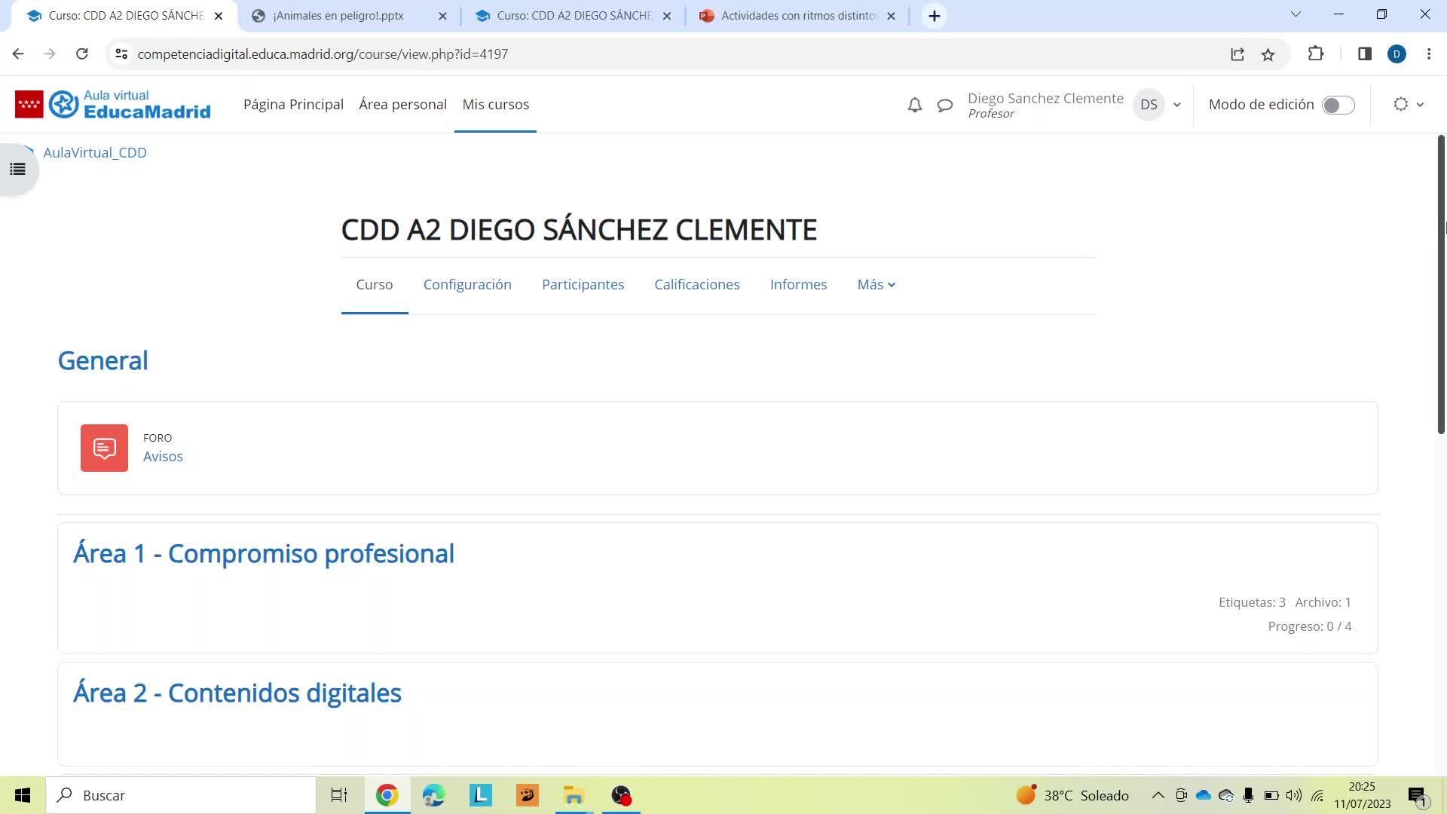The height and width of the screenshot is (814, 1447).
Task: Click the share page icon in address bar
Action: click(1237, 54)
